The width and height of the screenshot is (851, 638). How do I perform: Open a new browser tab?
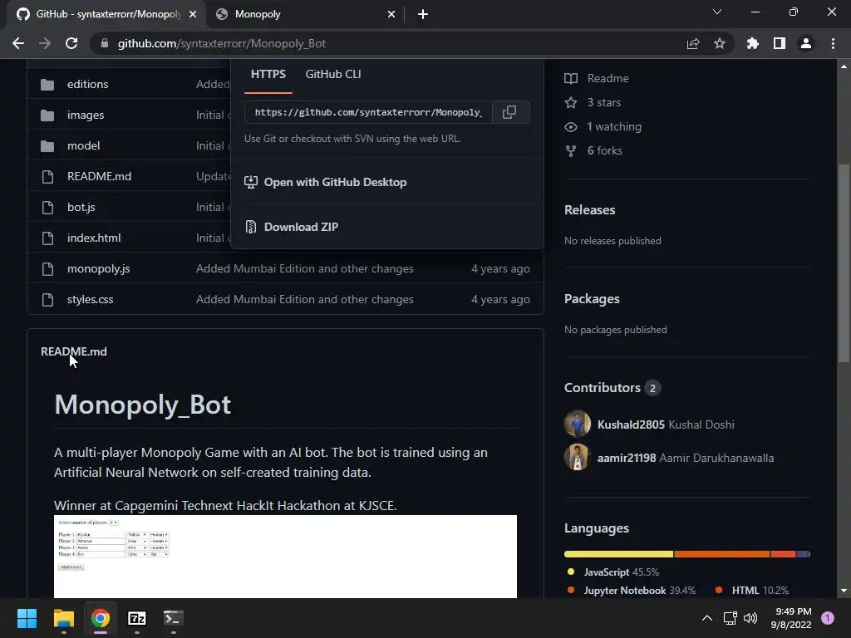(x=423, y=14)
